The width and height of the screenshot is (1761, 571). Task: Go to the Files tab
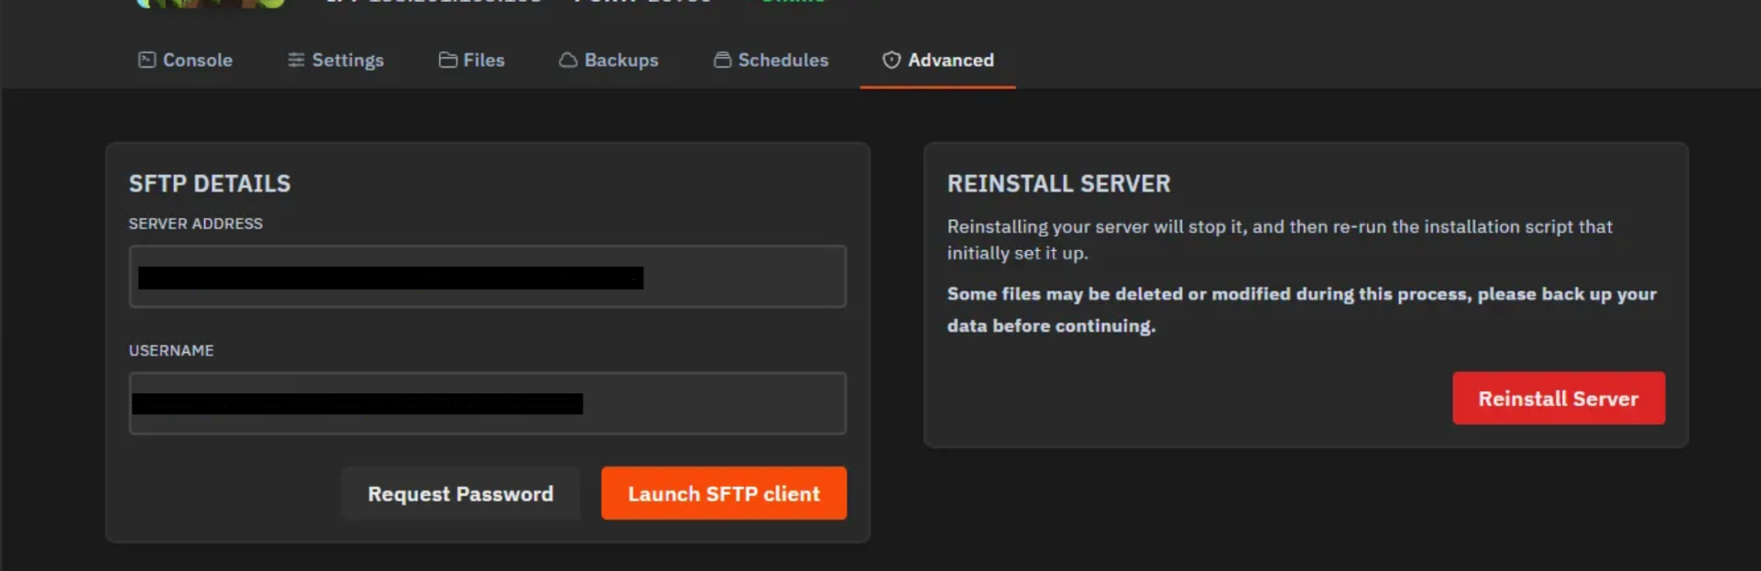pos(484,60)
